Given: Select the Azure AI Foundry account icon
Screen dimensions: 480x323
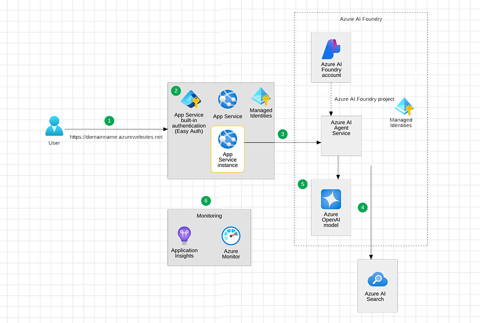Looking at the screenshot, I should [331, 49].
